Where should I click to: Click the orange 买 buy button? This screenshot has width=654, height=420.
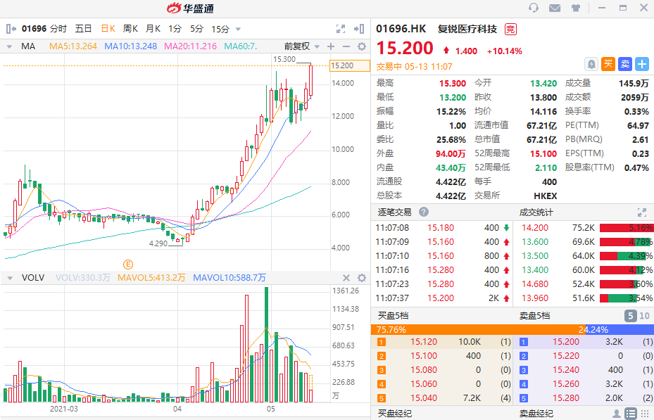coord(608,64)
